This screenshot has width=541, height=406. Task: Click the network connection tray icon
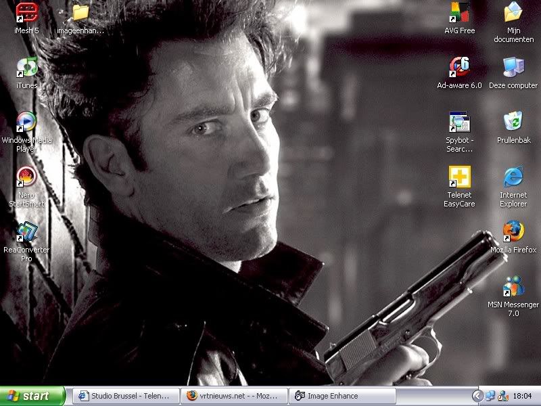[x=490, y=396]
